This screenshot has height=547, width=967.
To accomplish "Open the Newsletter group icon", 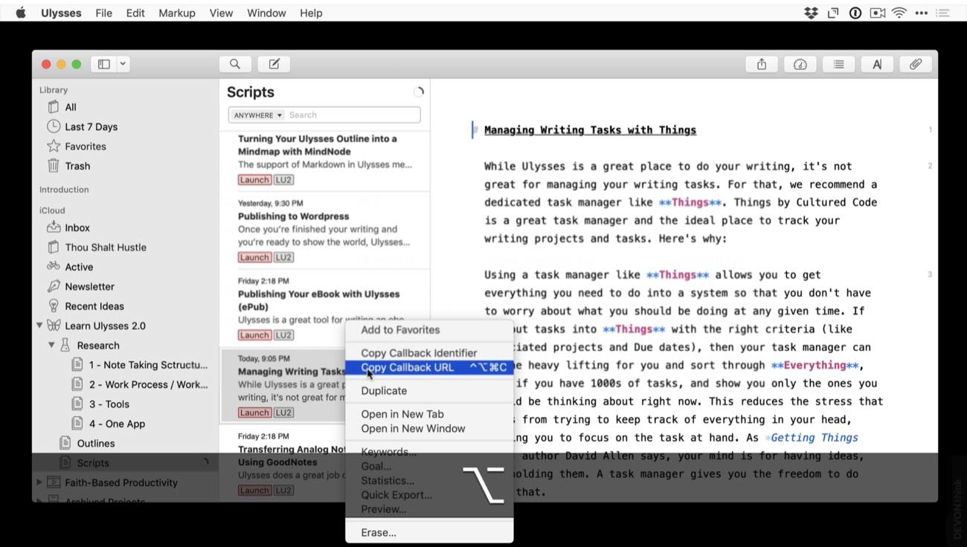I will tap(54, 286).
